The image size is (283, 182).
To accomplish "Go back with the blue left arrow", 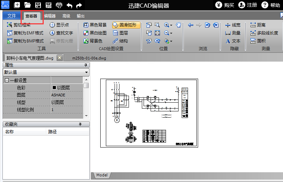I will [191, 25].
